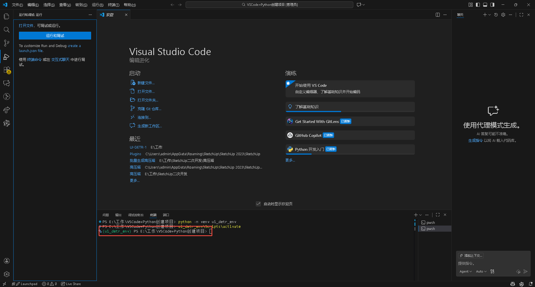The height and width of the screenshot is (287, 535).
Task: Click the remote window icon in status bar
Action: (4, 284)
